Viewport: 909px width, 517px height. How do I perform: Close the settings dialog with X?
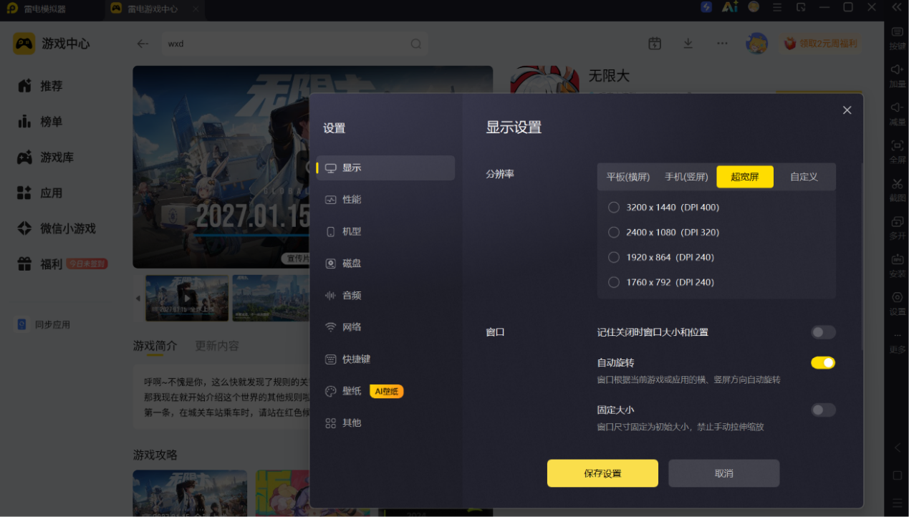pyautogui.click(x=847, y=110)
